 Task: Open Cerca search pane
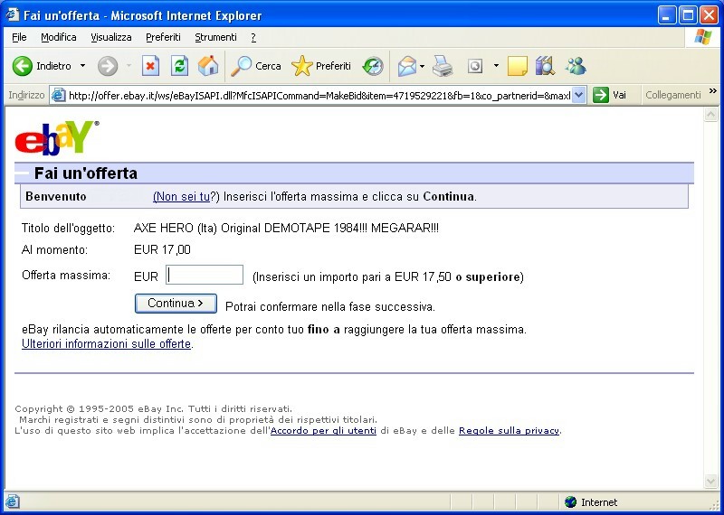(256, 66)
